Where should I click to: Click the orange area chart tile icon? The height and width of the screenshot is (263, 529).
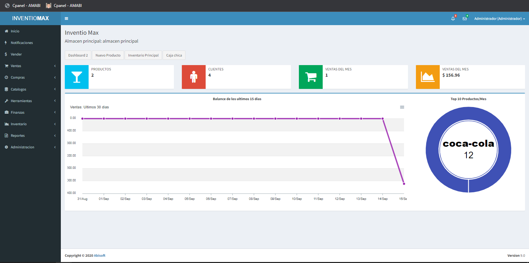tap(428, 77)
